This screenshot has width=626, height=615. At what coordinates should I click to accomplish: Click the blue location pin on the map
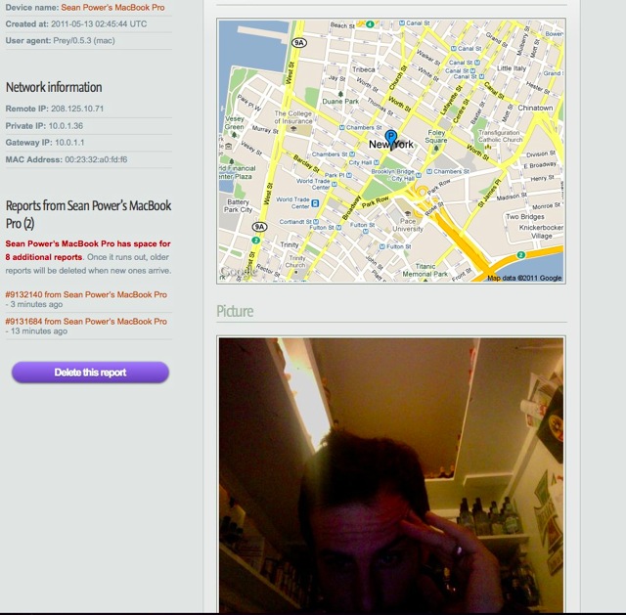(391, 139)
